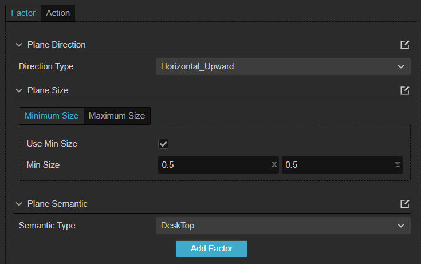Switch to the Action tab
This screenshot has height=264, width=421.
58,13
